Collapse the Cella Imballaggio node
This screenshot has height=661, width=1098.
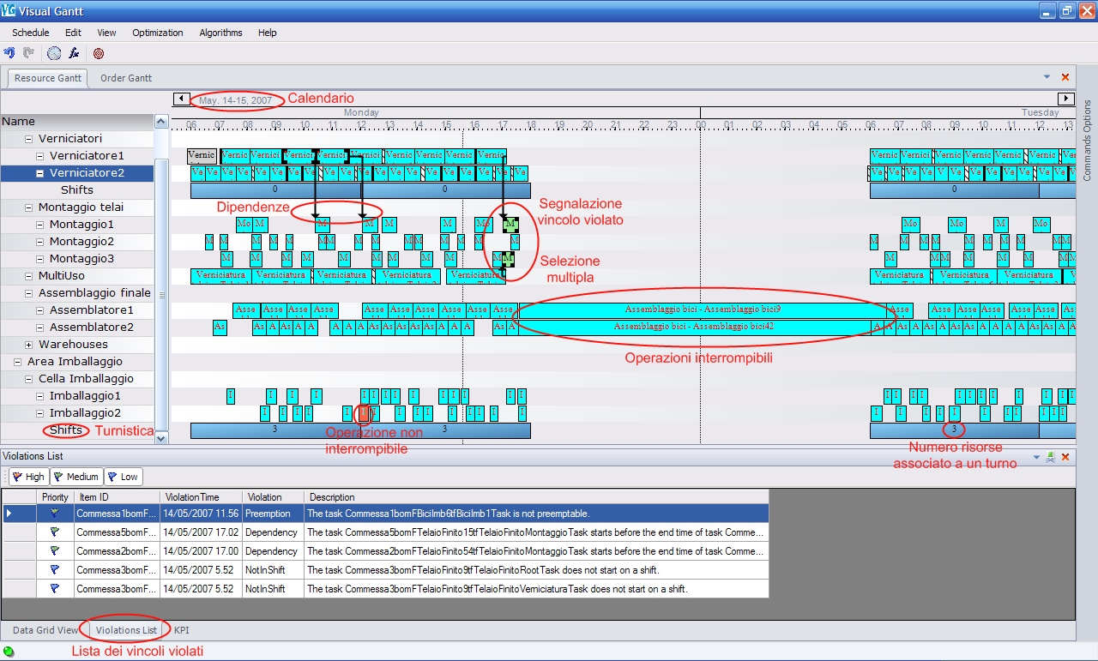29,379
